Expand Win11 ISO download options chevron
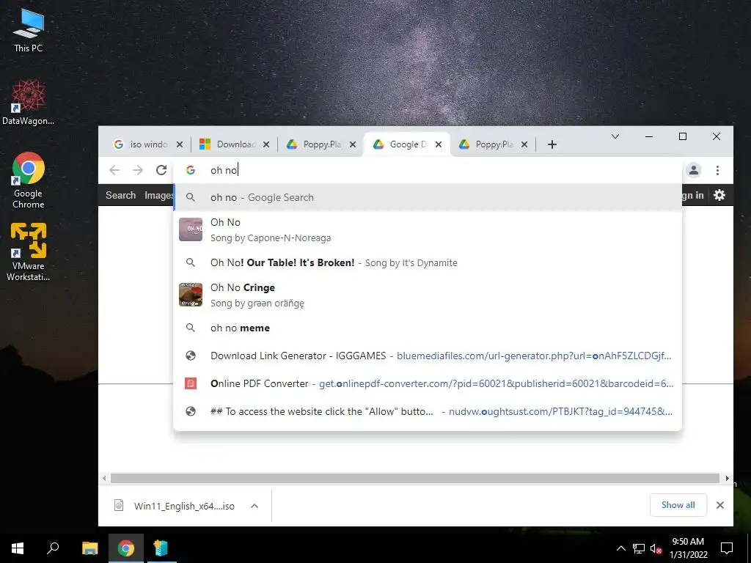Viewport: 751px width, 563px height. [x=254, y=506]
